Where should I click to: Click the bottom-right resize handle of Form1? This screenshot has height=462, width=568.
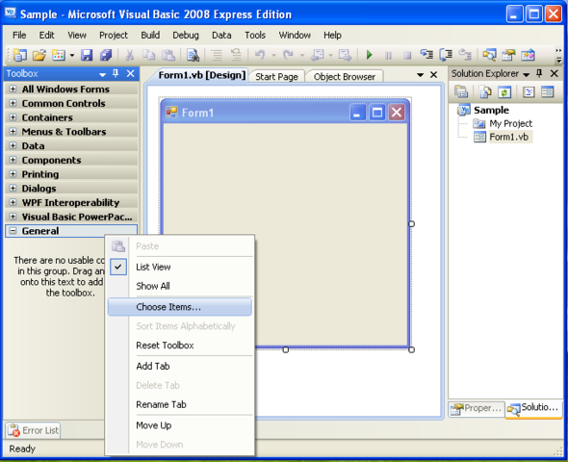coord(411,349)
